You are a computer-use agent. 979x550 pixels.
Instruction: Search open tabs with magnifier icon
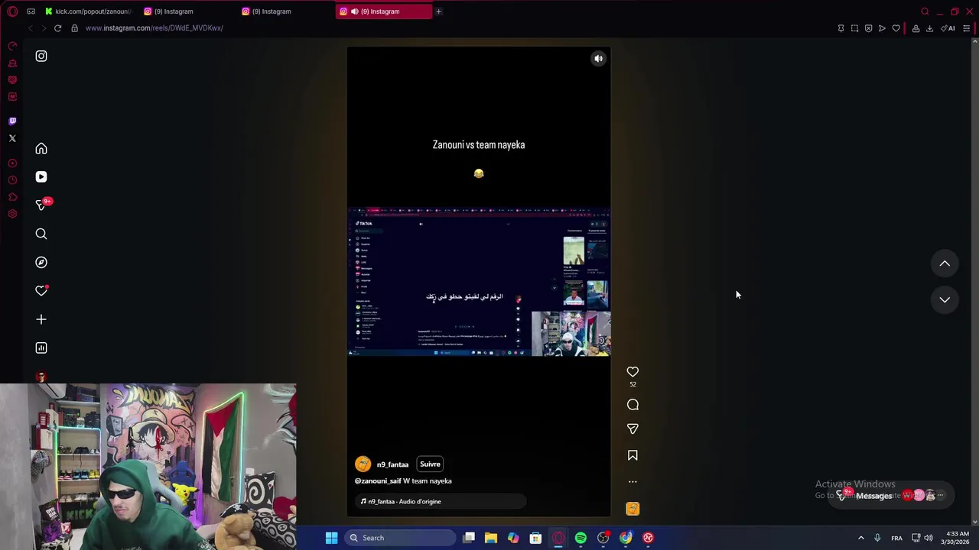point(925,11)
